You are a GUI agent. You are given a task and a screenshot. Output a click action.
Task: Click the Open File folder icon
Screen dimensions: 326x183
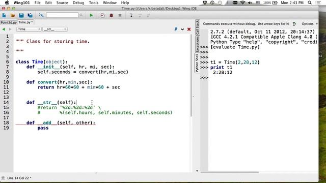(13, 15)
